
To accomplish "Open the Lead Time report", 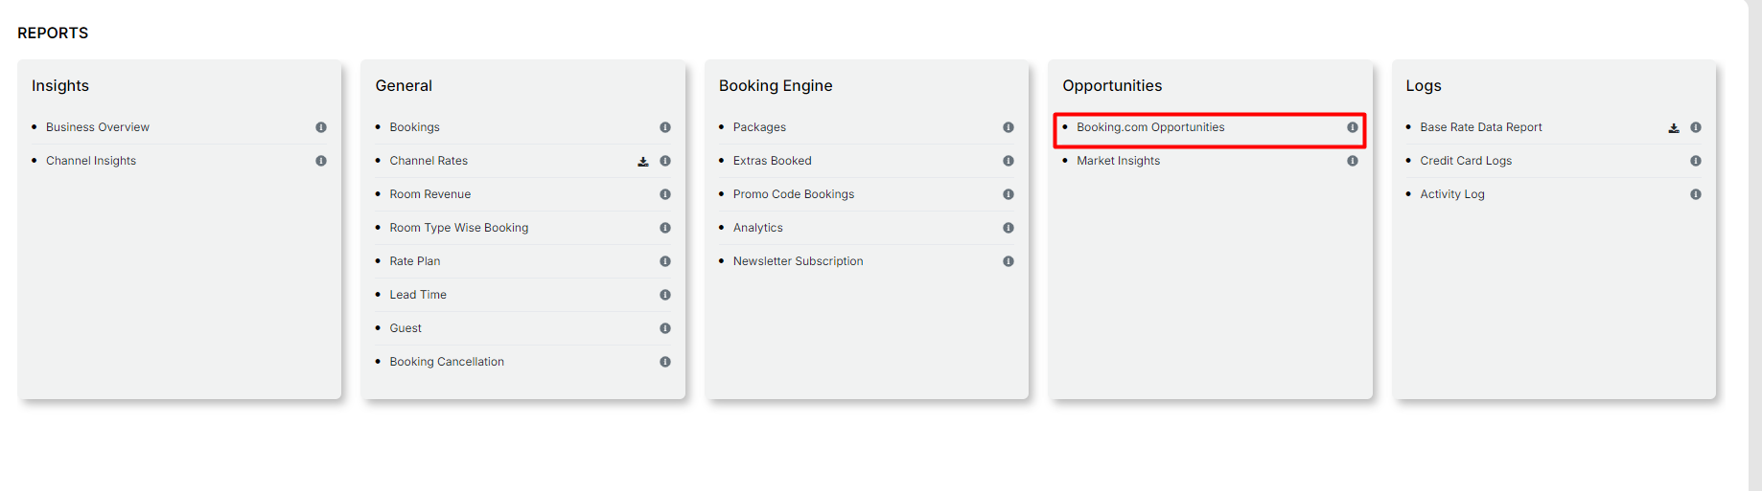I will pos(418,295).
